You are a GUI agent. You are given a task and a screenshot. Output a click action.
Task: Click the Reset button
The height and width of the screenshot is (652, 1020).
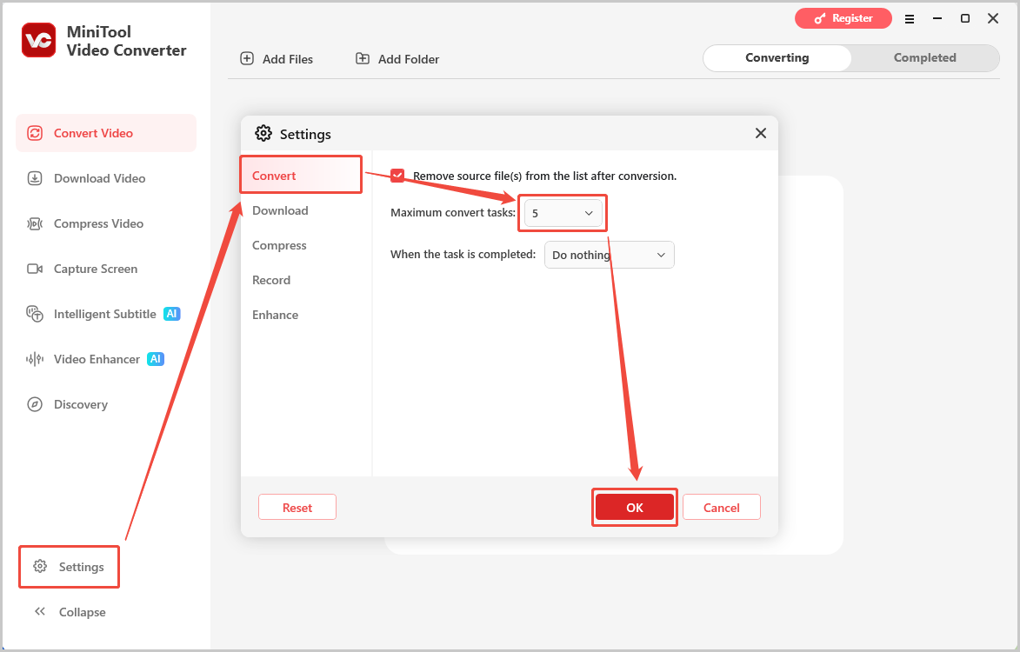[297, 507]
